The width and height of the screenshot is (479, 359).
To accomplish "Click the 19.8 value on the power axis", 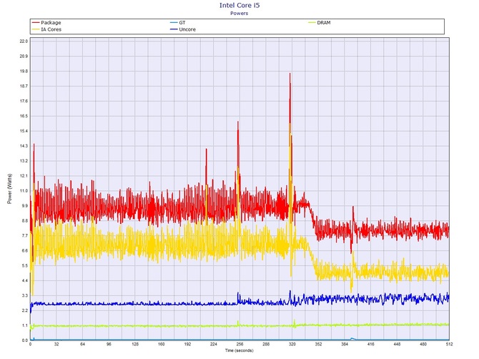I will pos(24,72).
